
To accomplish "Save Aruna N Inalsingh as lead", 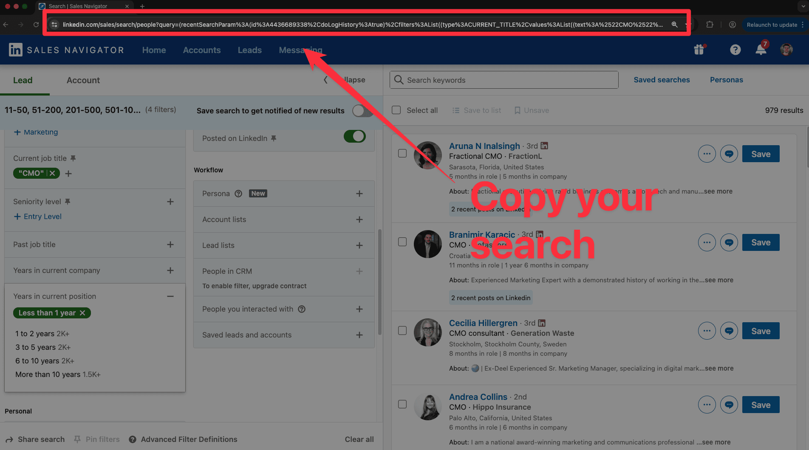I will [x=761, y=154].
